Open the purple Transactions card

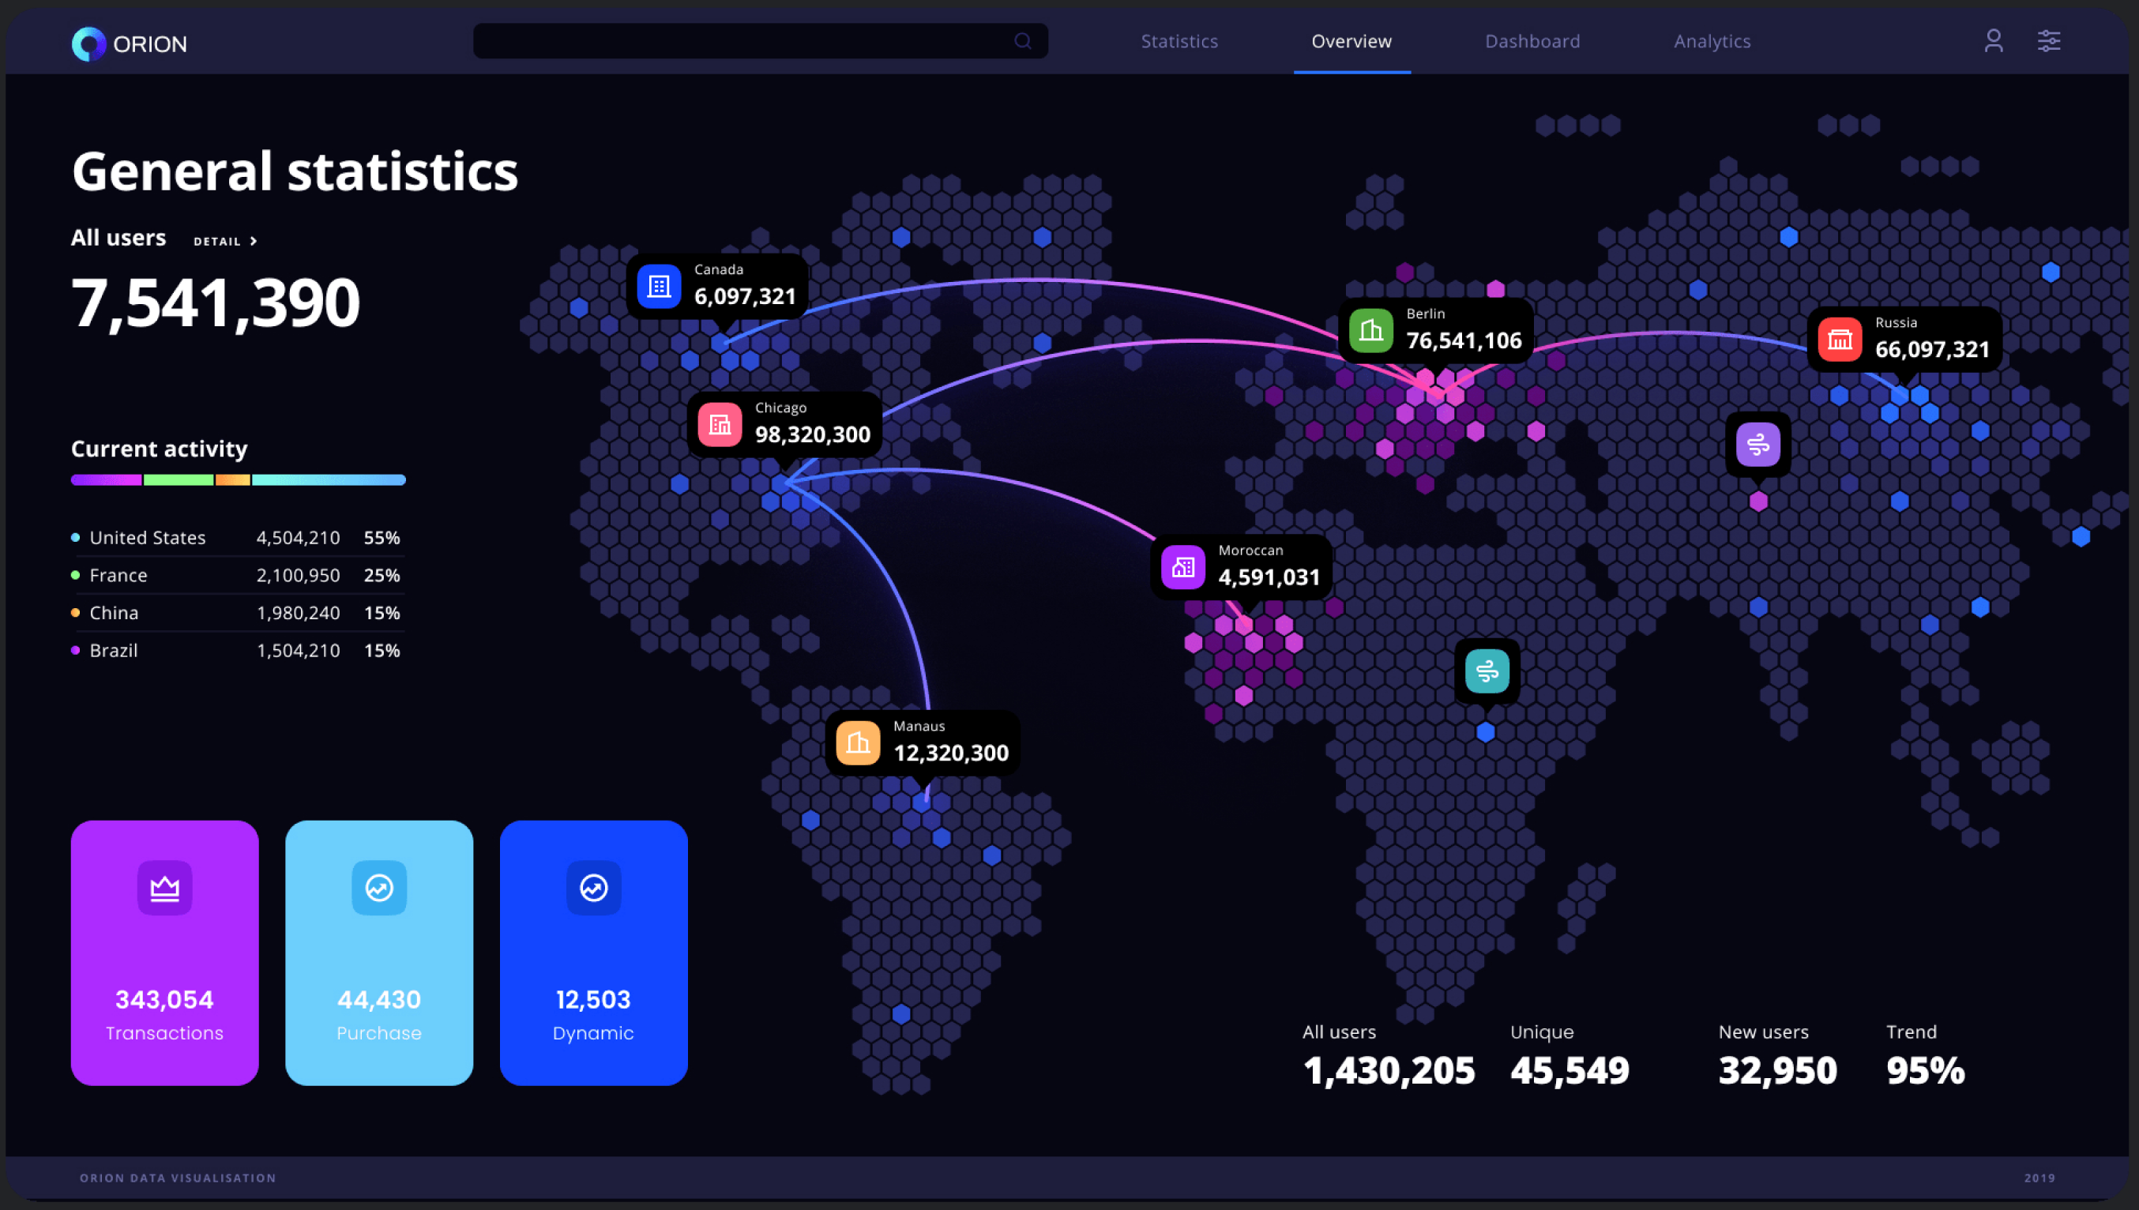pyautogui.click(x=164, y=953)
